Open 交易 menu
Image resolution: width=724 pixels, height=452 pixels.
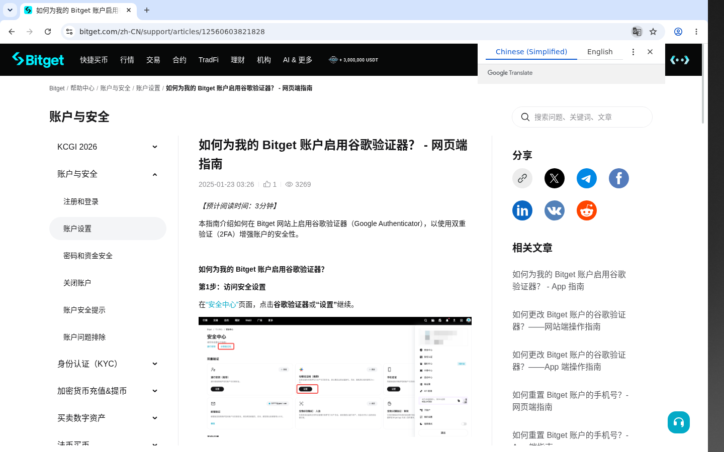pyautogui.click(x=153, y=60)
